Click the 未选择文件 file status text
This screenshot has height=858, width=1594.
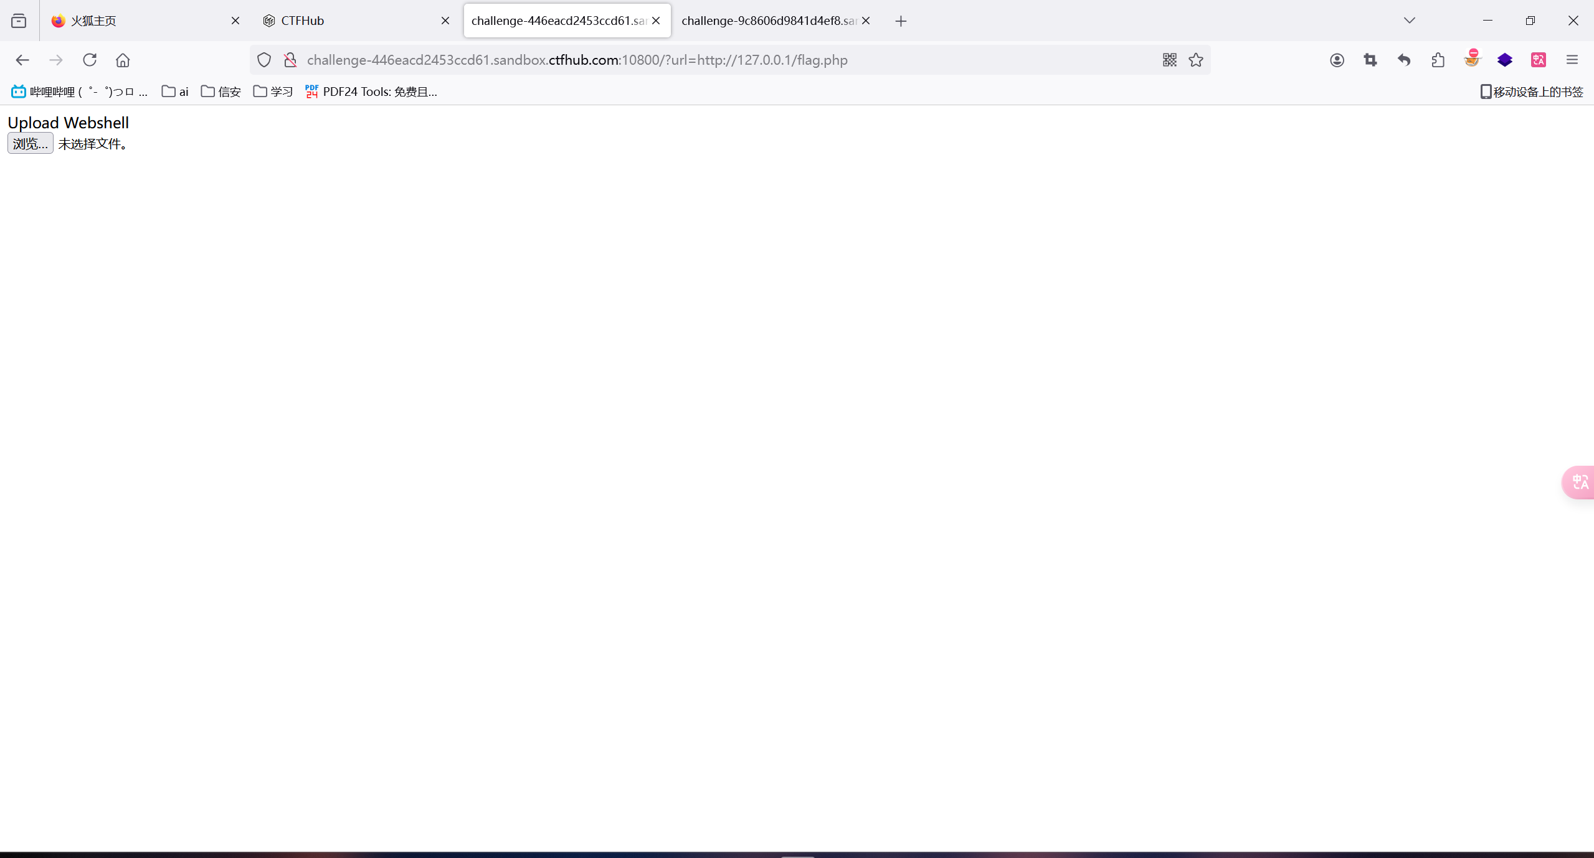pyautogui.click(x=94, y=144)
